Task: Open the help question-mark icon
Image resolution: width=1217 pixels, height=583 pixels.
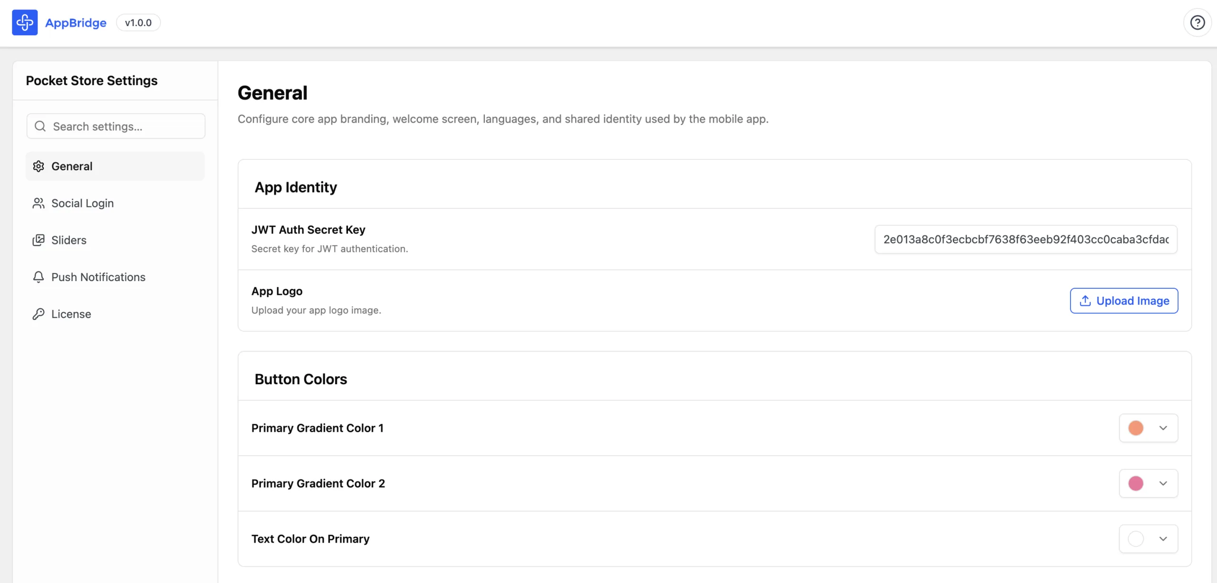Action: 1197,22
